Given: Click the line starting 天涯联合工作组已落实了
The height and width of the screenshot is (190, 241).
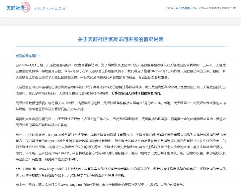Looking at the screenshot, I should pos(92,77).
